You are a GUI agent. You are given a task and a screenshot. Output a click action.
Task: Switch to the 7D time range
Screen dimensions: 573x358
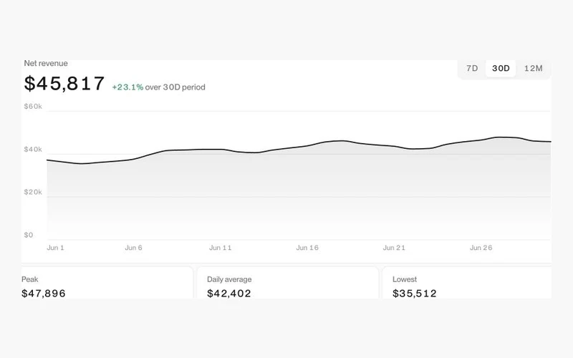click(472, 68)
